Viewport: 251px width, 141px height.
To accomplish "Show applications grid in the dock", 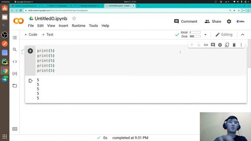I will click(5, 137).
